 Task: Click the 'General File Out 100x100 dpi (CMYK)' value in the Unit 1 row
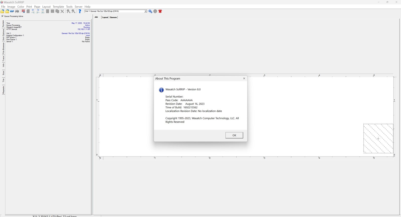76,33
